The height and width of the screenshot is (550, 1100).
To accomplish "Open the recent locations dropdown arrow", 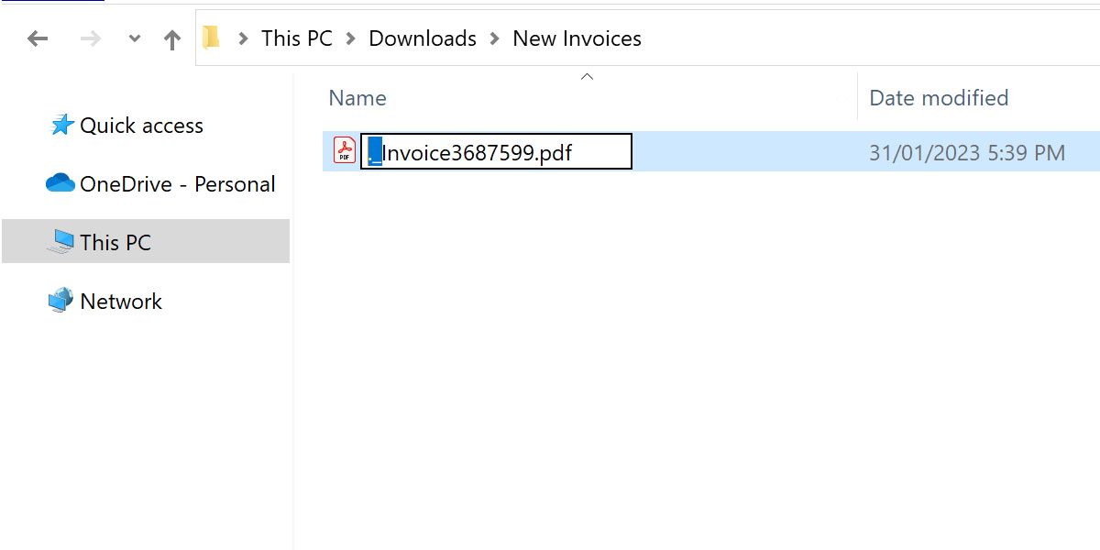I will point(135,38).
